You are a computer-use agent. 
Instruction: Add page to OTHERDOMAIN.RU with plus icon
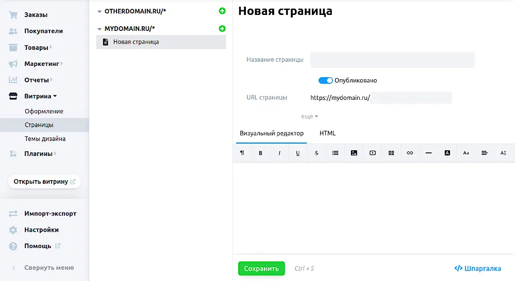222,11
